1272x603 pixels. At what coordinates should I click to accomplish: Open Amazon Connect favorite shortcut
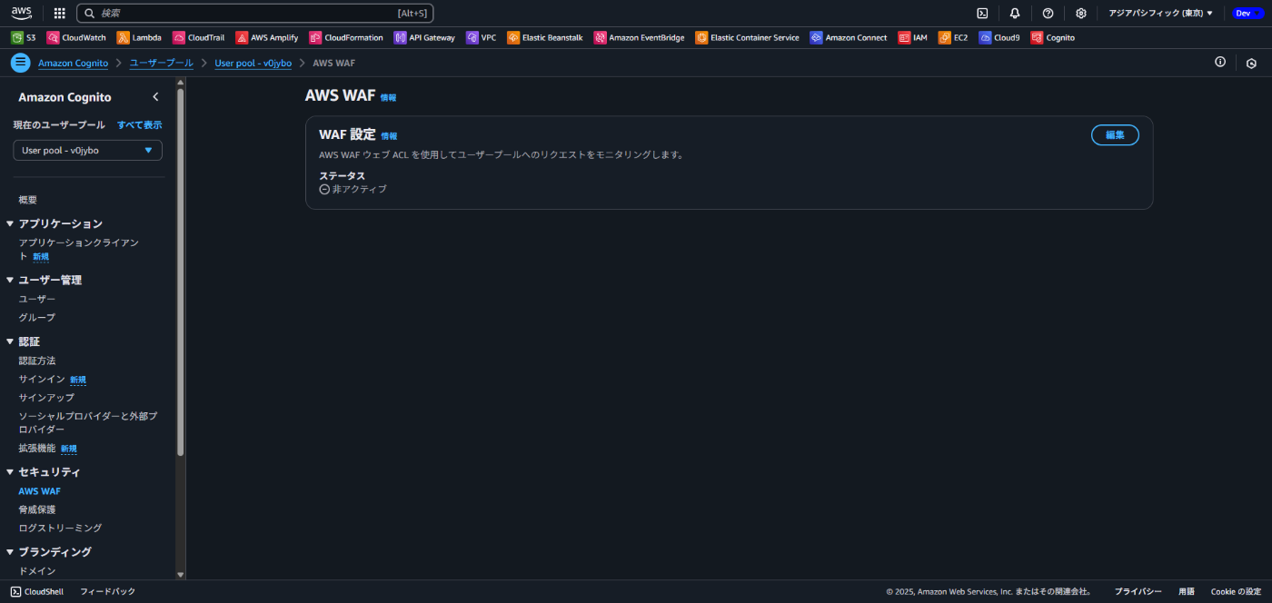tap(849, 38)
